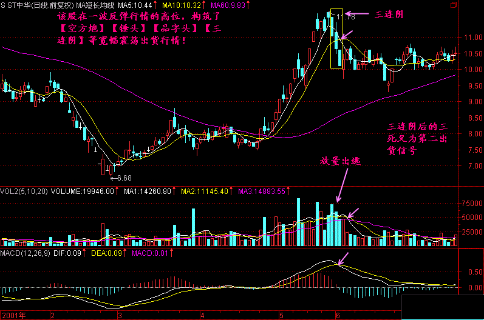Open the VOL2(5,10,20) indicator settings

click(23, 192)
